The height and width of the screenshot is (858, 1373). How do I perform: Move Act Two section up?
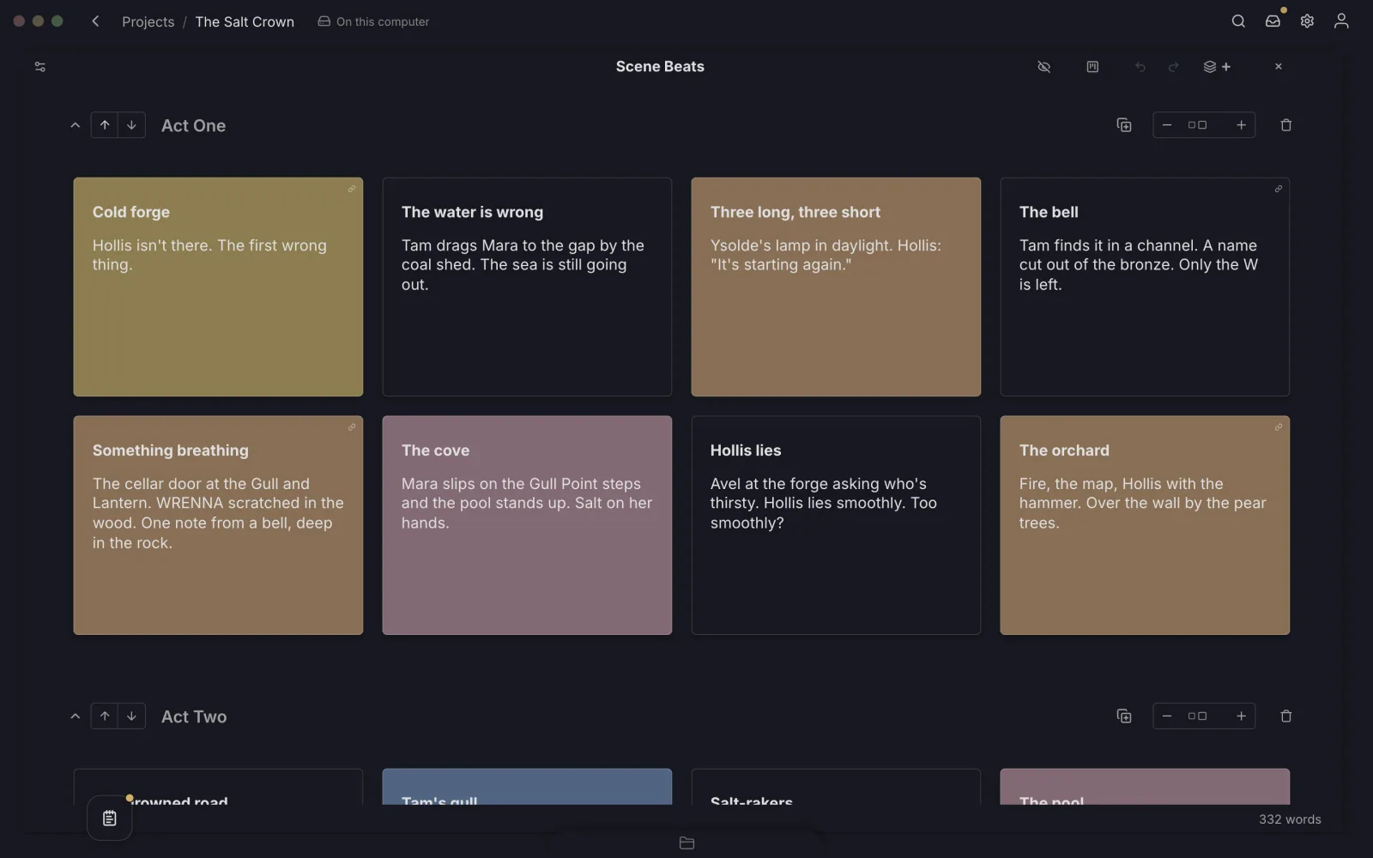point(105,716)
